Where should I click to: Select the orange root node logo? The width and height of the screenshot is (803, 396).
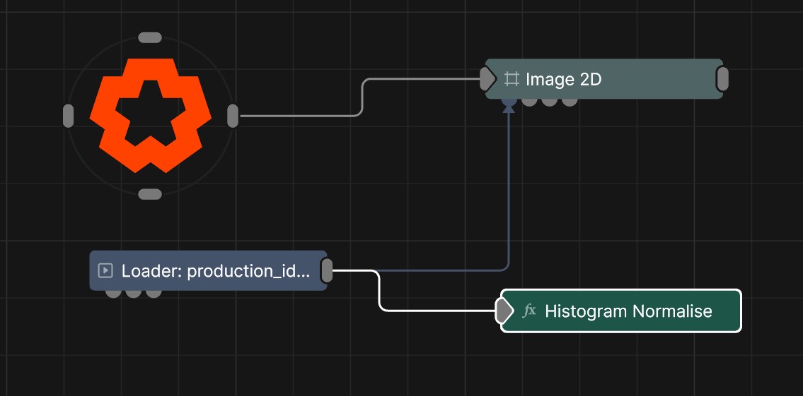tap(150, 115)
